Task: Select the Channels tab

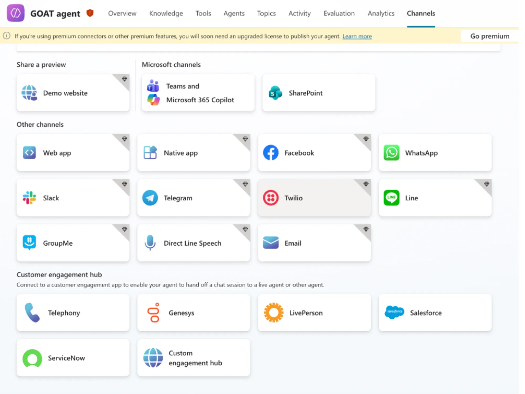Action: [421, 13]
